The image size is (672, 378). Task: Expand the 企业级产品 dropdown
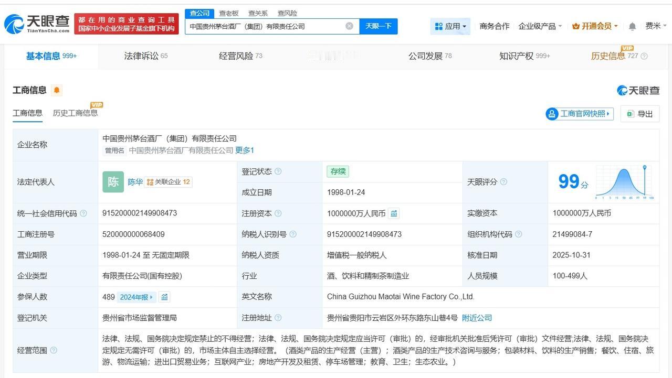pyautogui.click(x=540, y=26)
